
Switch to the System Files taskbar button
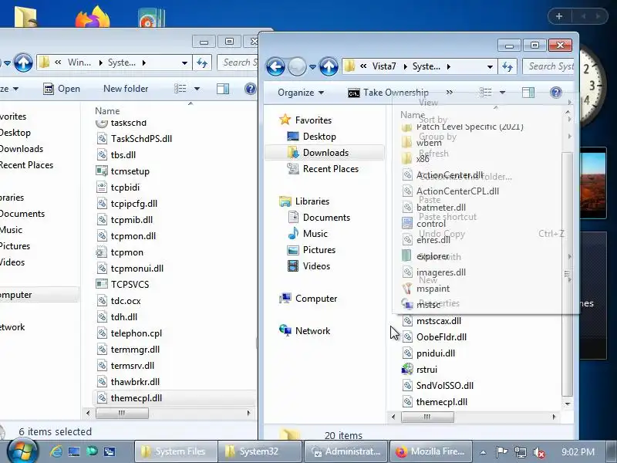click(x=176, y=451)
